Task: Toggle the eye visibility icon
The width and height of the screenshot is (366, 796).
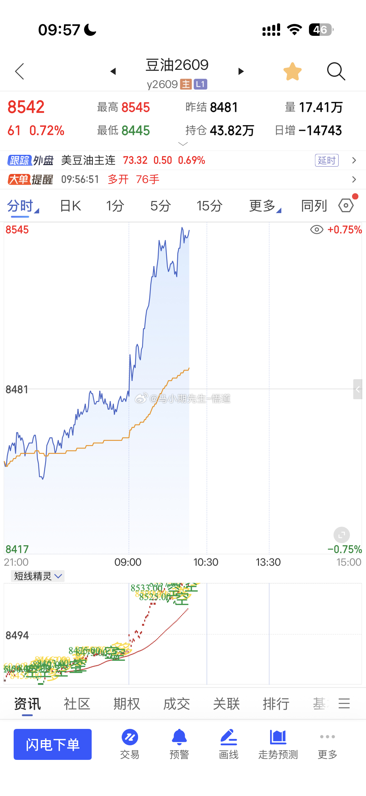Action: 317,230
